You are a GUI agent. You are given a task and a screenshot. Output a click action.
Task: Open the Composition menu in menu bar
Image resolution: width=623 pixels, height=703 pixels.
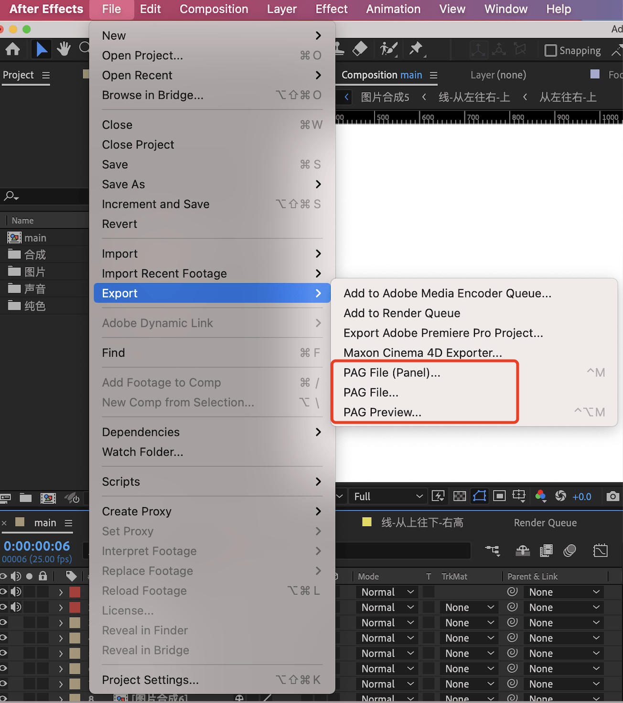214,9
